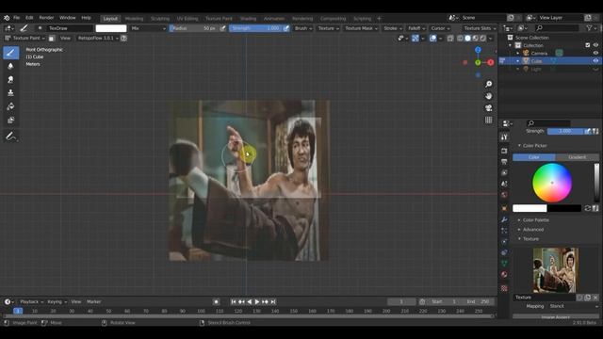Image resolution: width=603 pixels, height=339 pixels.
Task: Switch orthographic/perspective grid icon
Action: pyautogui.click(x=488, y=120)
